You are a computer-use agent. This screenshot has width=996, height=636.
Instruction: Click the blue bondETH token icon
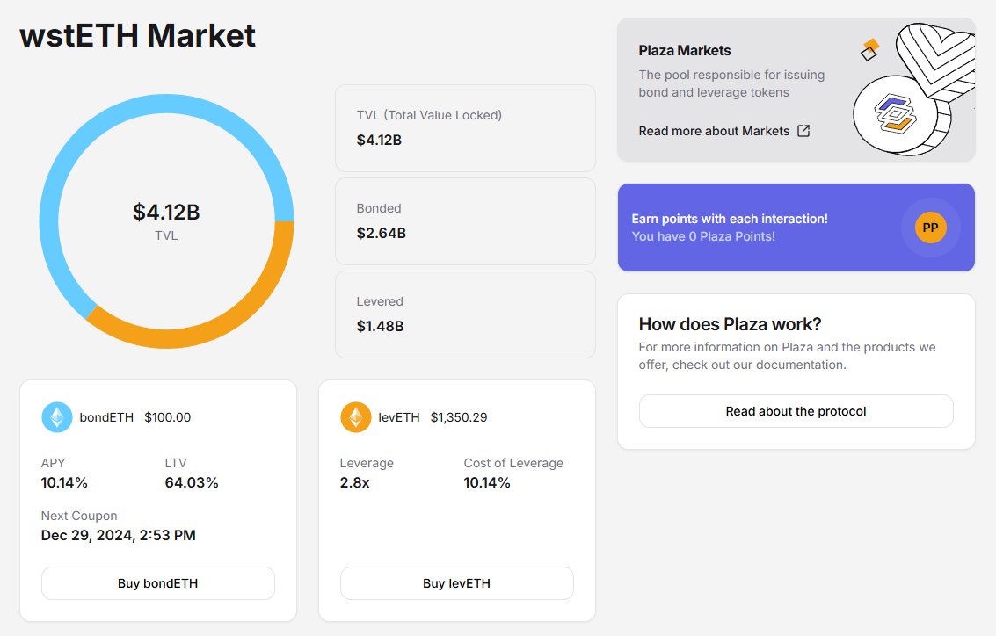(x=57, y=417)
